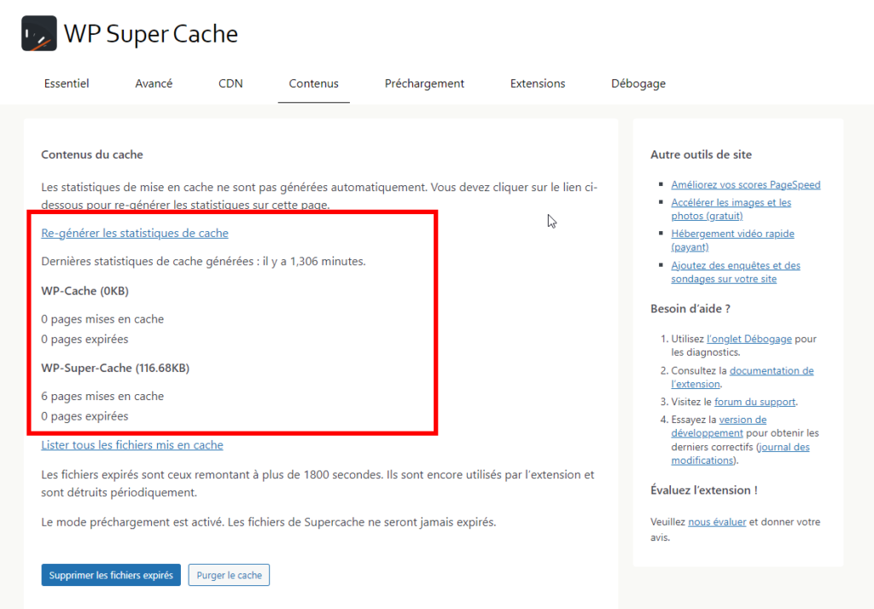Click Re-générer les statistiques de cache link

pyautogui.click(x=135, y=233)
